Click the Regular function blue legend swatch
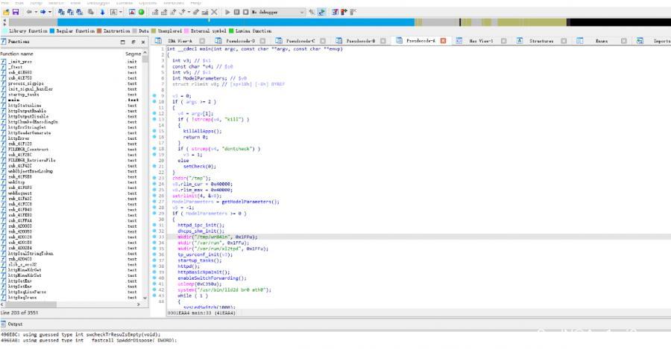671x349 pixels. (52, 31)
